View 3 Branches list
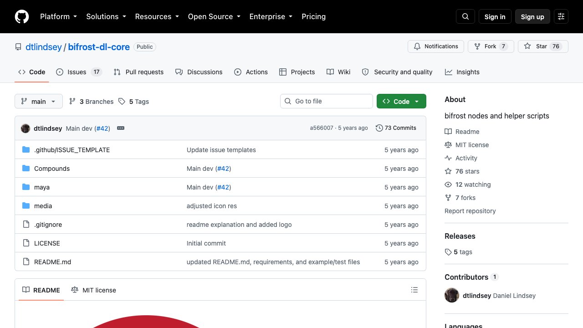The height and width of the screenshot is (328, 583). coord(91,102)
